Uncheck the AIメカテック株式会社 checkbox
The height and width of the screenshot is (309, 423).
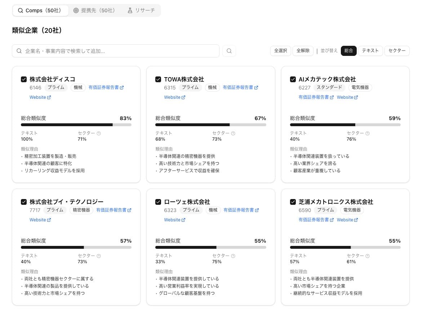click(293, 79)
